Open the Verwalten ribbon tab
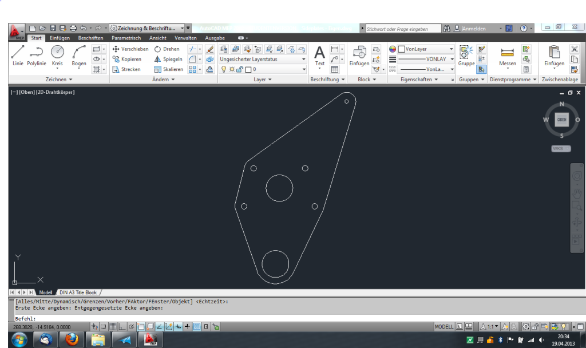This screenshot has height=348, width=586. (x=185, y=38)
